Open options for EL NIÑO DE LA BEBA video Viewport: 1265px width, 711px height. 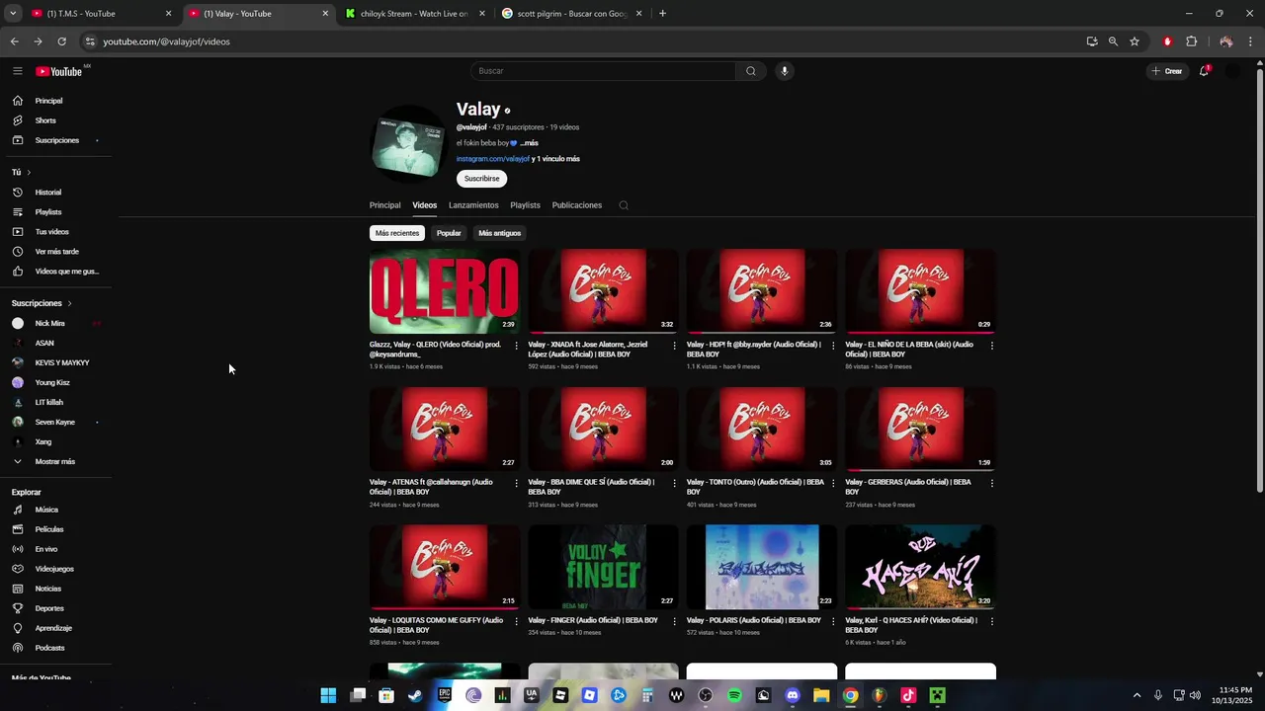[992, 346]
